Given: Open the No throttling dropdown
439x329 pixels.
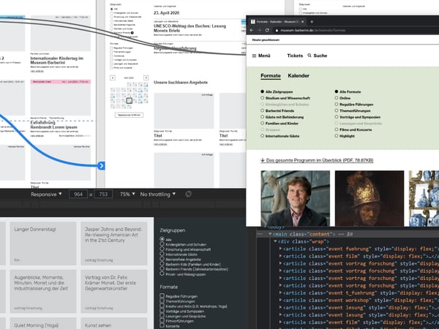Looking at the screenshot, I should coord(158,194).
